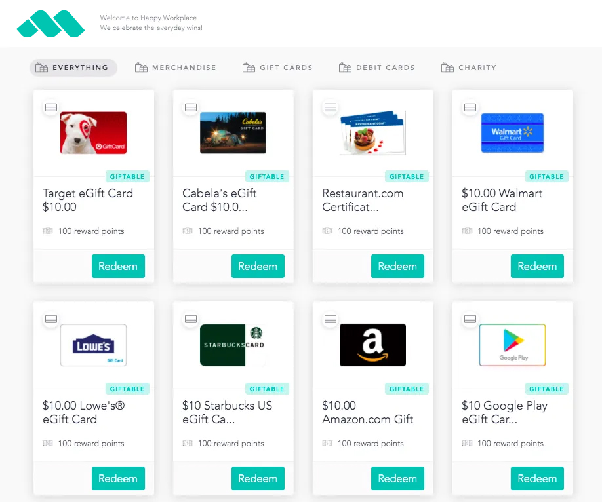Click points icon on Cabela's eGift Card
Screen dimensions: 602x502
188,231
